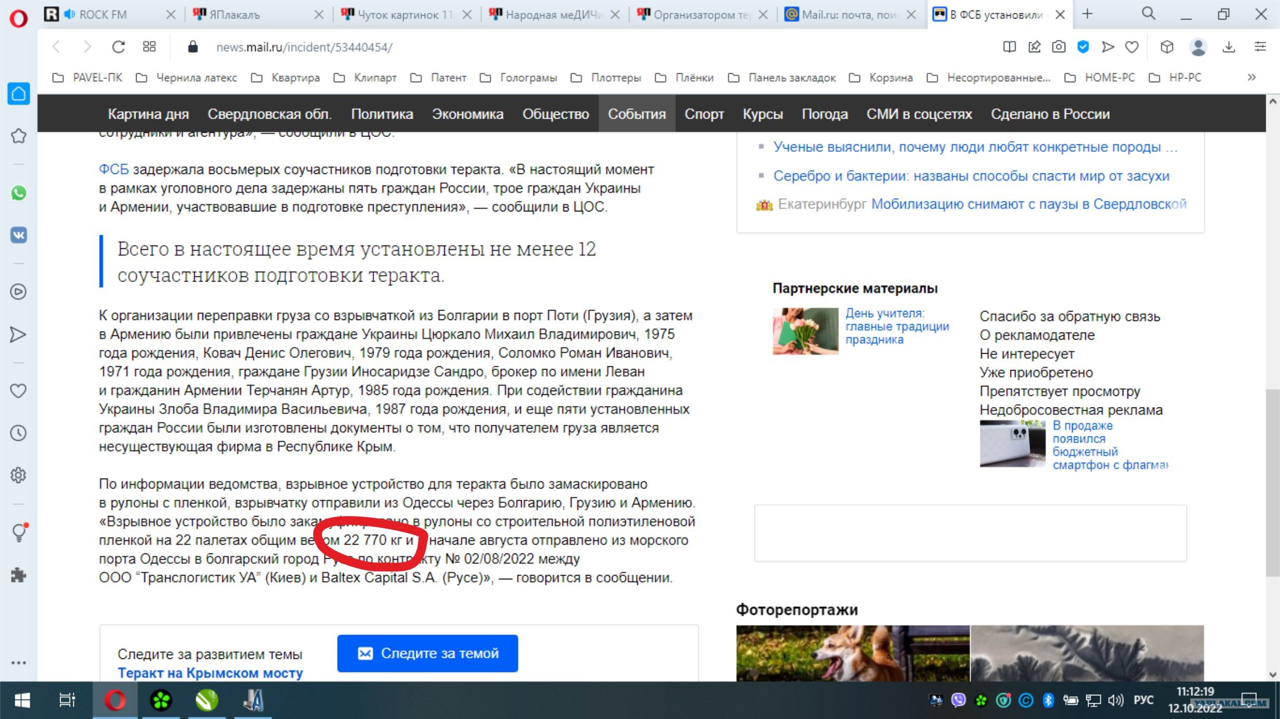Image resolution: width=1280 pixels, height=719 pixels.
Task: Switch input language from РУС
Action: (1143, 700)
